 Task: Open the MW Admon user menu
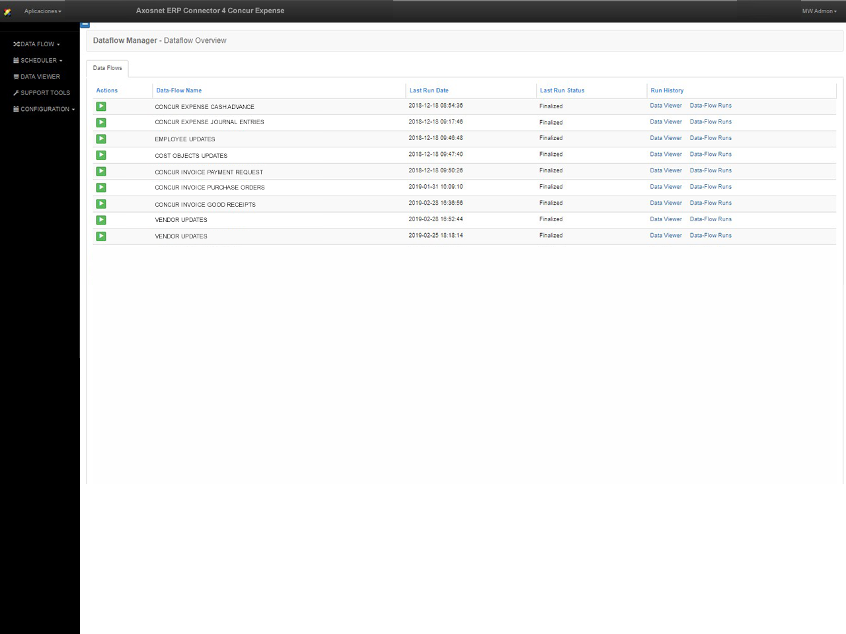click(818, 11)
